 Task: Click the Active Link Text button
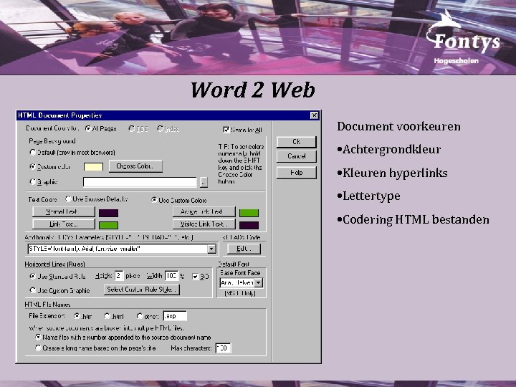click(x=204, y=211)
